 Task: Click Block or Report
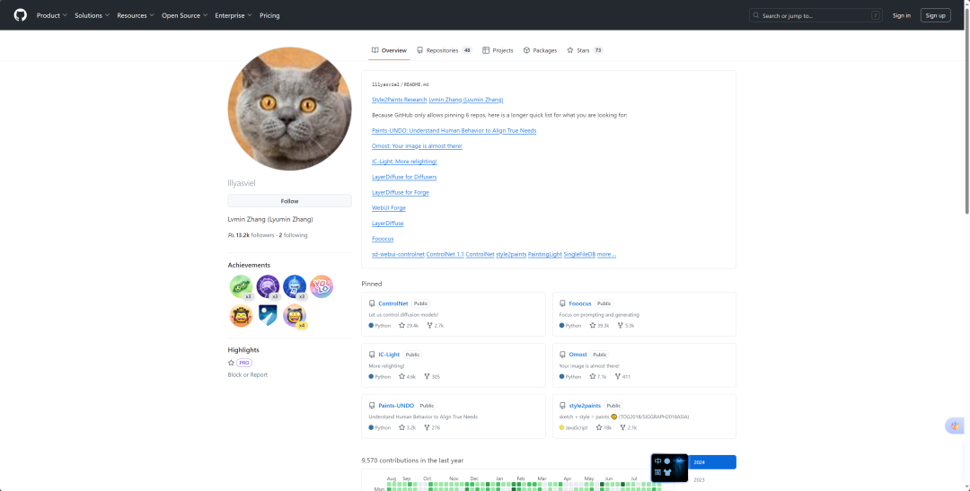point(248,374)
